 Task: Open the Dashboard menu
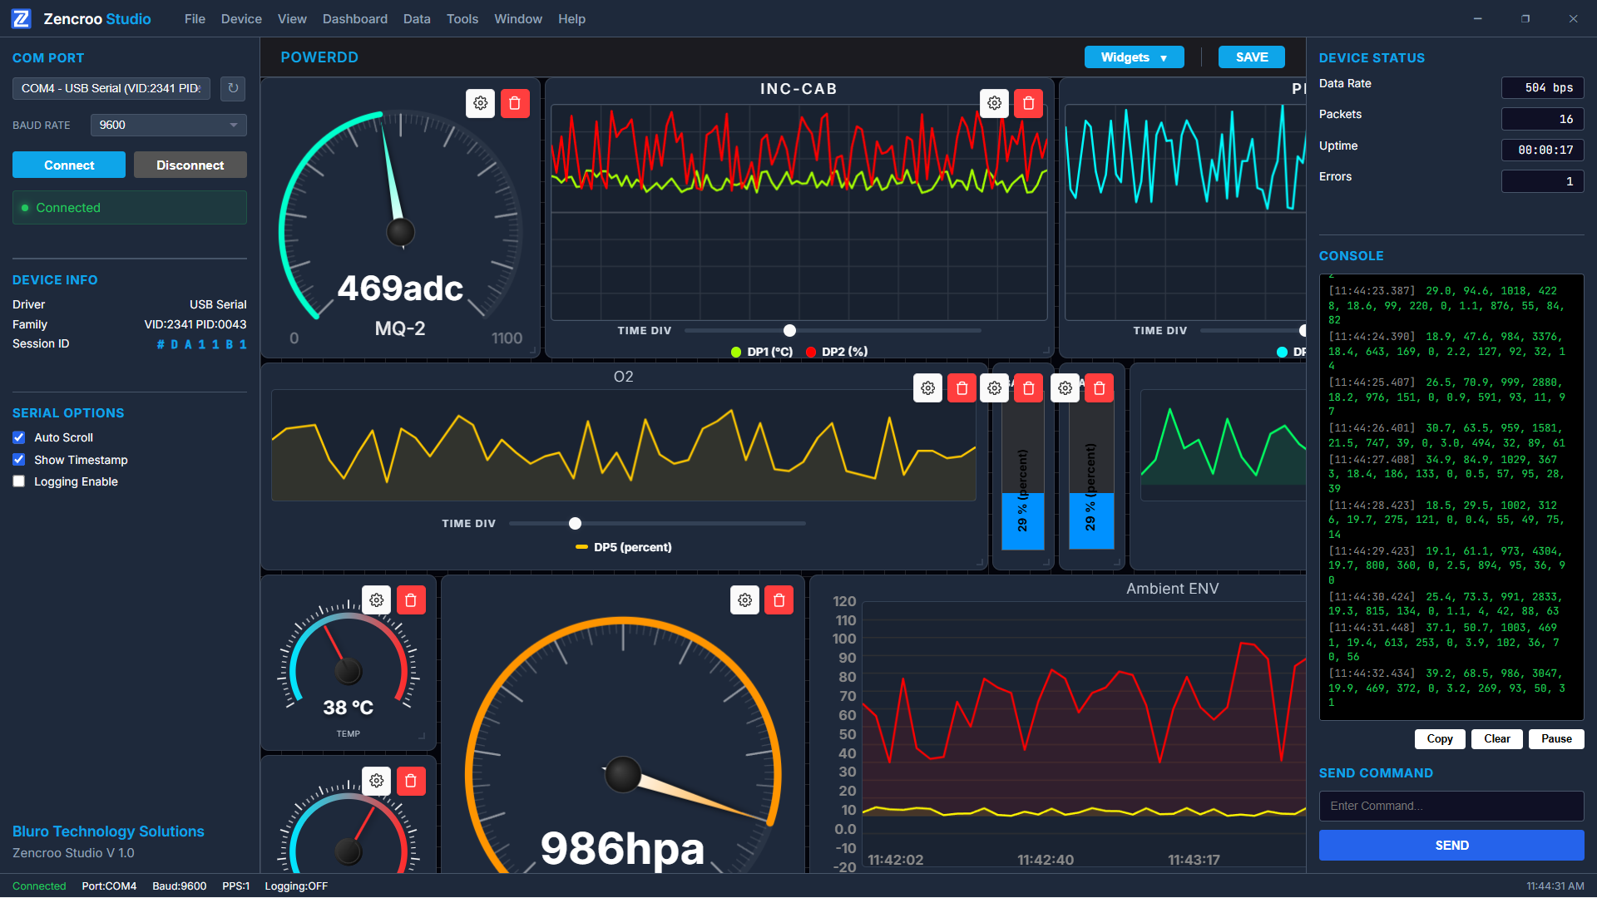(x=355, y=18)
